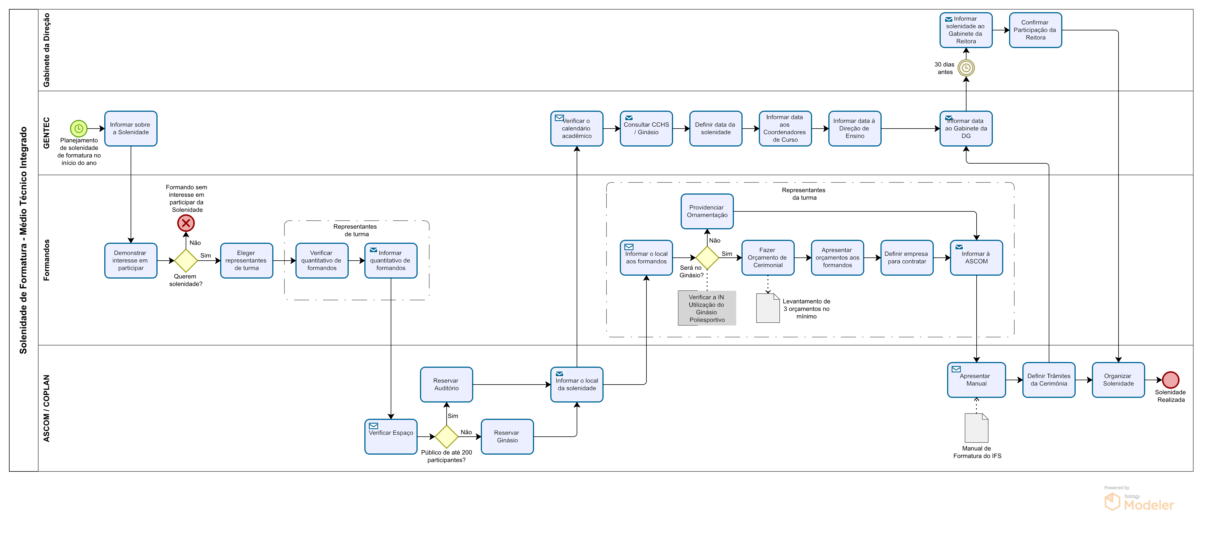Click the red cancel end event
Screen dimensions: 1206x556
(x=186, y=223)
